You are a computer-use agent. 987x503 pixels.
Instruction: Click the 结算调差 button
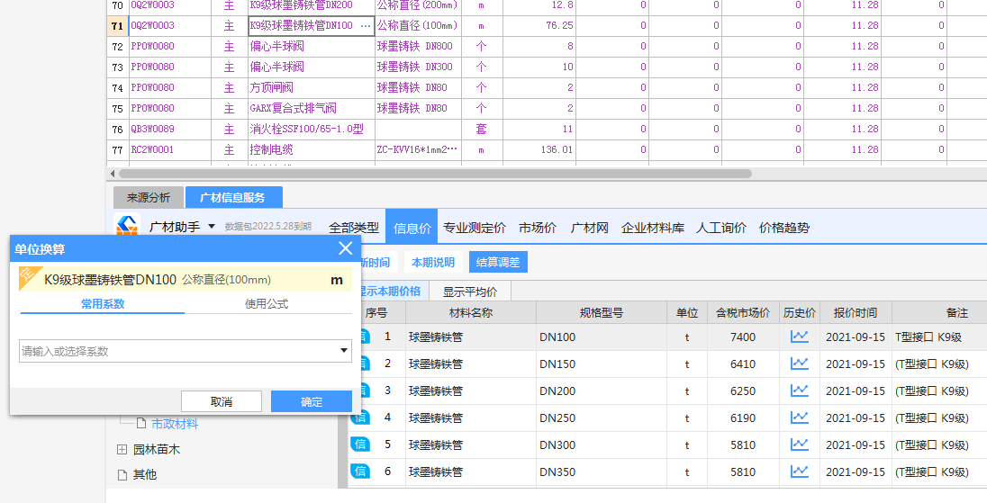coord(498,262)
